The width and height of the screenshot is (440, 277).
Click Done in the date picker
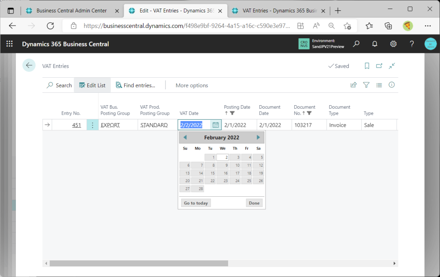pos(254,203)
